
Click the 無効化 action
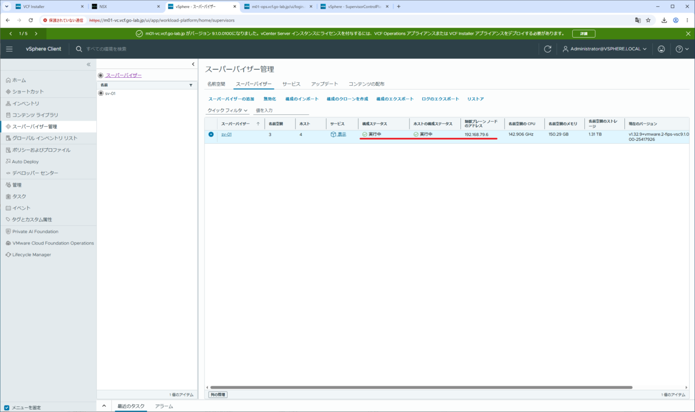tap(270, 99)
